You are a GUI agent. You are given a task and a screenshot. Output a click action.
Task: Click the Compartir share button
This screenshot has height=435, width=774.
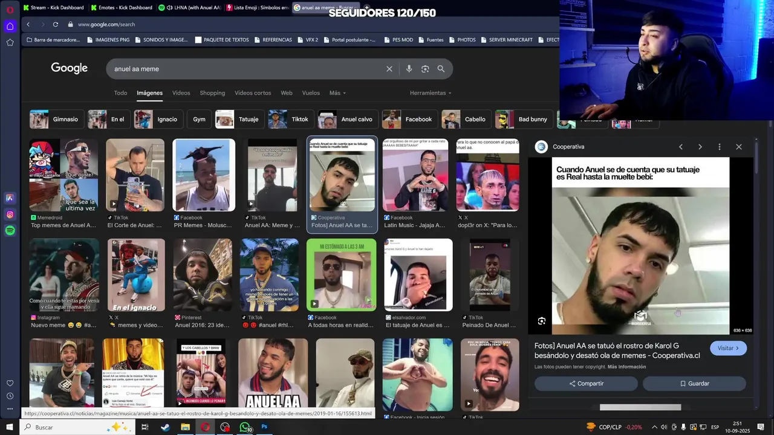586,384
